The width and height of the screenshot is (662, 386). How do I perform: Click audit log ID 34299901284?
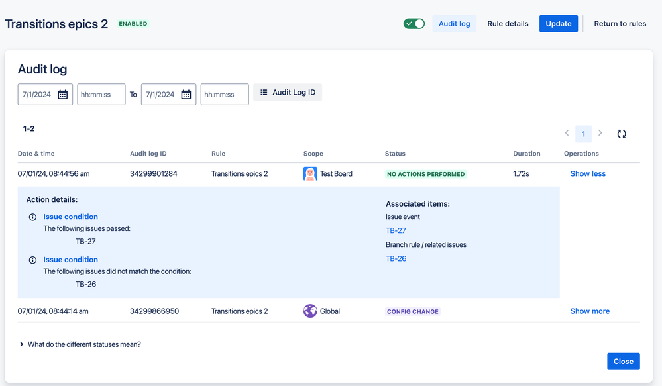154,174
